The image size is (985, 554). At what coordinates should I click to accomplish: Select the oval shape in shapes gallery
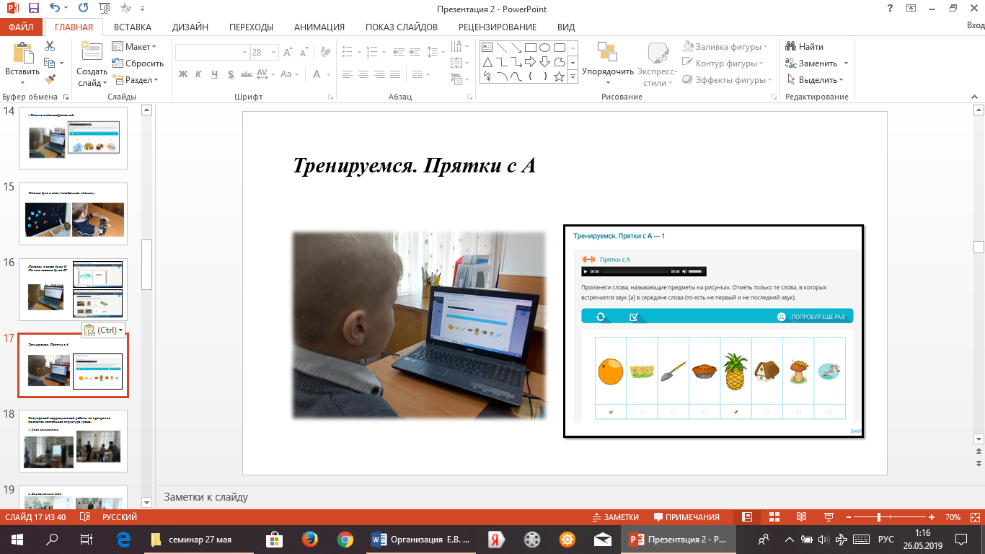coord(545,48)
